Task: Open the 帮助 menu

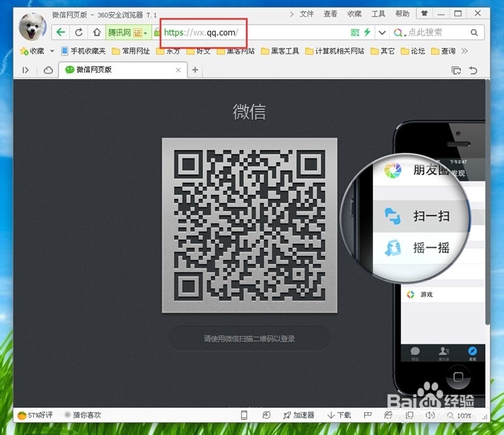Action: point(402,14)
